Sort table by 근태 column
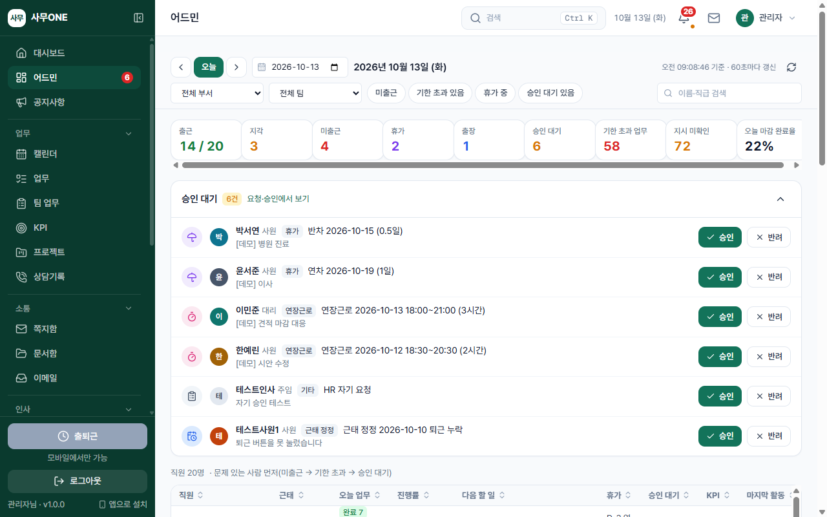The width and height of the screenshot is (827, 517). 292,495
